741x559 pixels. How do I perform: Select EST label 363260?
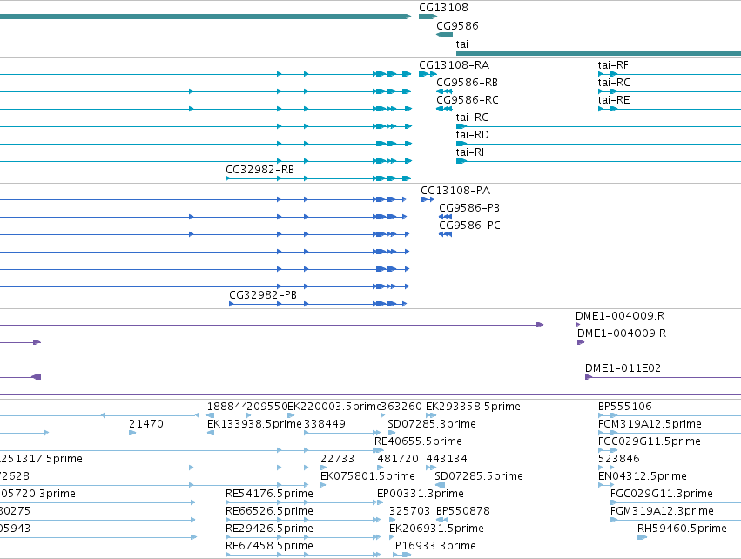coord(401,407)
